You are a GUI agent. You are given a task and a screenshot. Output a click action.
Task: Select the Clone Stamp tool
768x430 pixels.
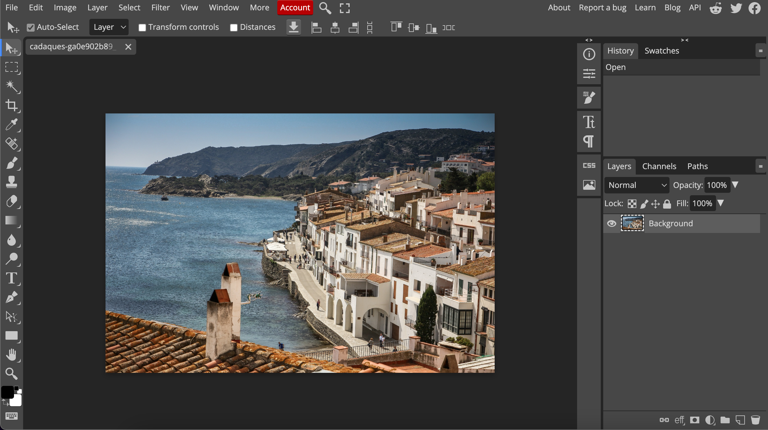point(12,182)
